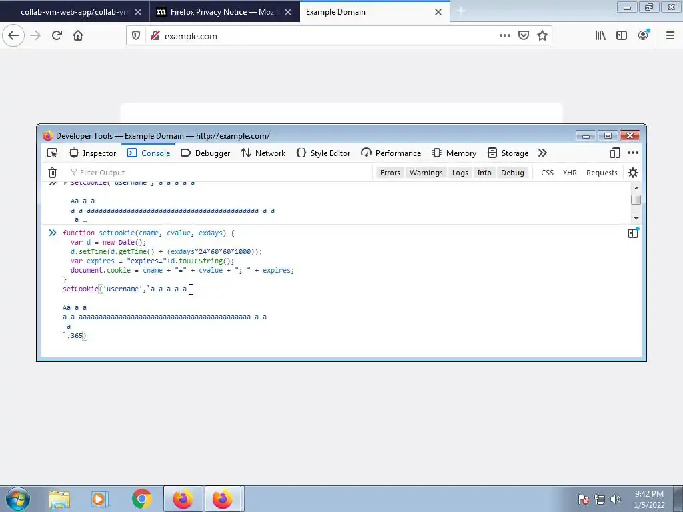
Task: Toggle the multi-line editor mode icon
Action: (633, 233)
